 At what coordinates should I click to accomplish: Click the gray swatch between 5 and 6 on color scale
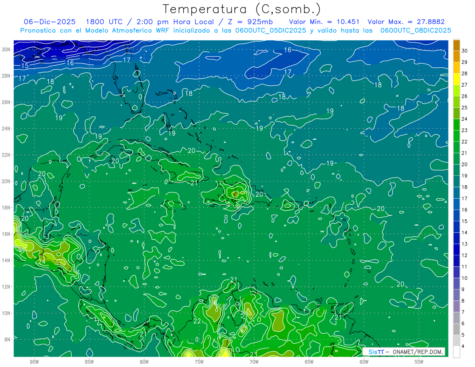456,329
